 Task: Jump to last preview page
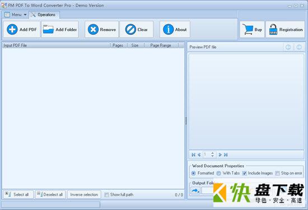226,154
